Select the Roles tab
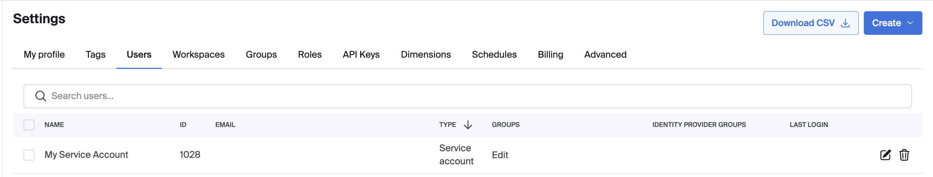Screen dimensions: 933x177 [310, 54]
